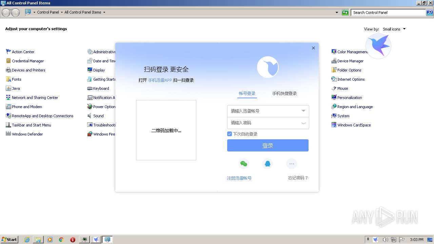
Task: Open Network and Sharing Center icon
Action: [8, 97]
